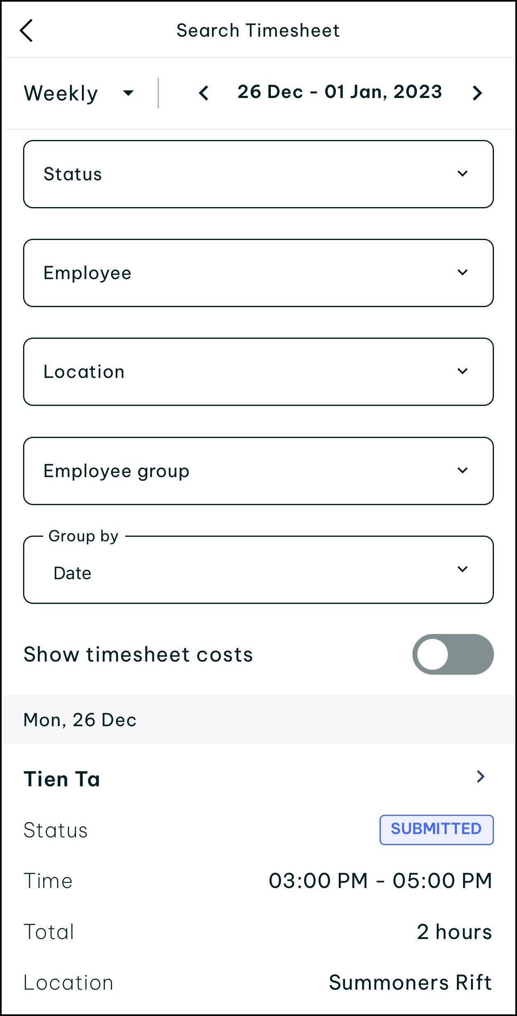This screenshot has width=517, height=1016.
Task: Open Tien Ta timesheet details chevron
Action: coord(480,776)
